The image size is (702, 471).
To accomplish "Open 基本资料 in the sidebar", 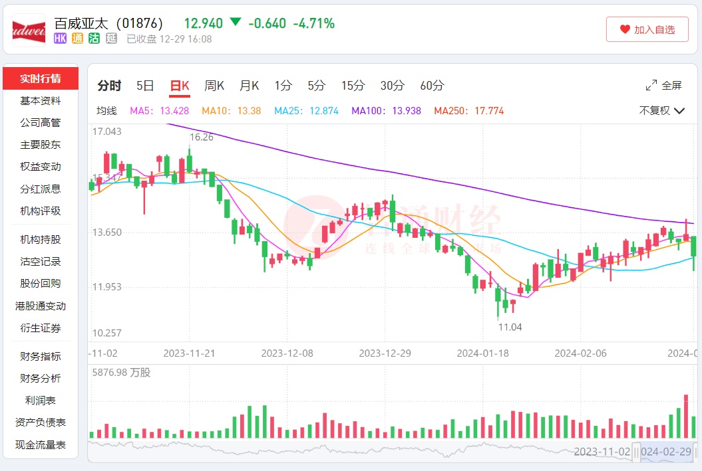I will click(40, 101).
